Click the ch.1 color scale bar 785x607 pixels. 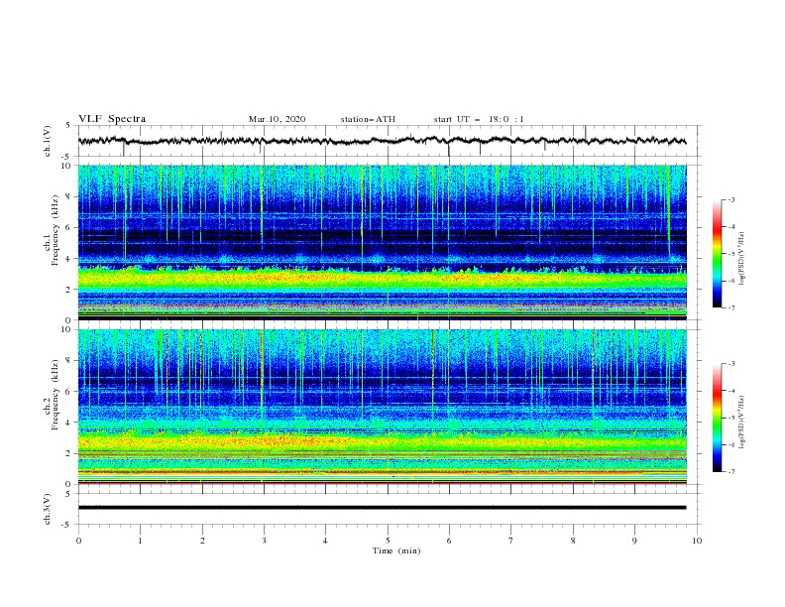717,254
